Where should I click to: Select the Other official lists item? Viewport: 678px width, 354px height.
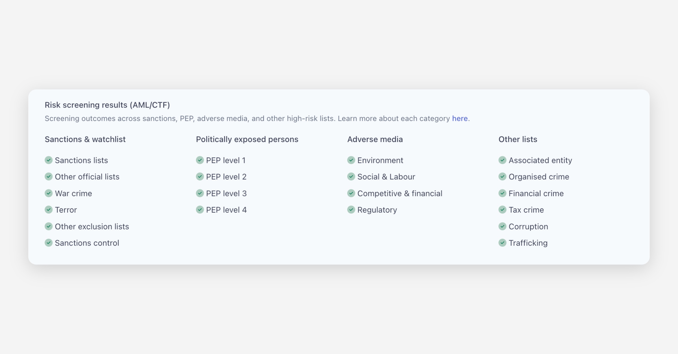87,177
